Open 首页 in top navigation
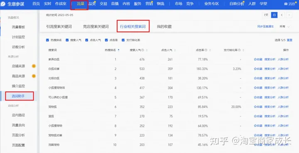This screenshot has width=299, height=153. (x=36, y=4)
